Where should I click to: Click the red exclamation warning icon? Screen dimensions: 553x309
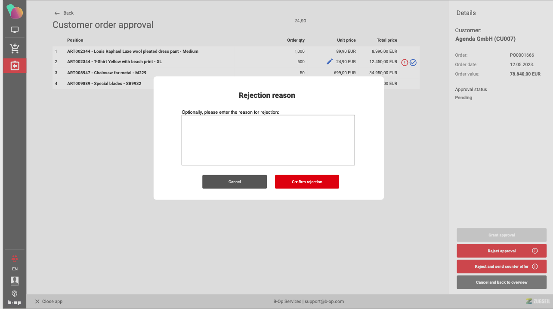click(x=405, y=63)
